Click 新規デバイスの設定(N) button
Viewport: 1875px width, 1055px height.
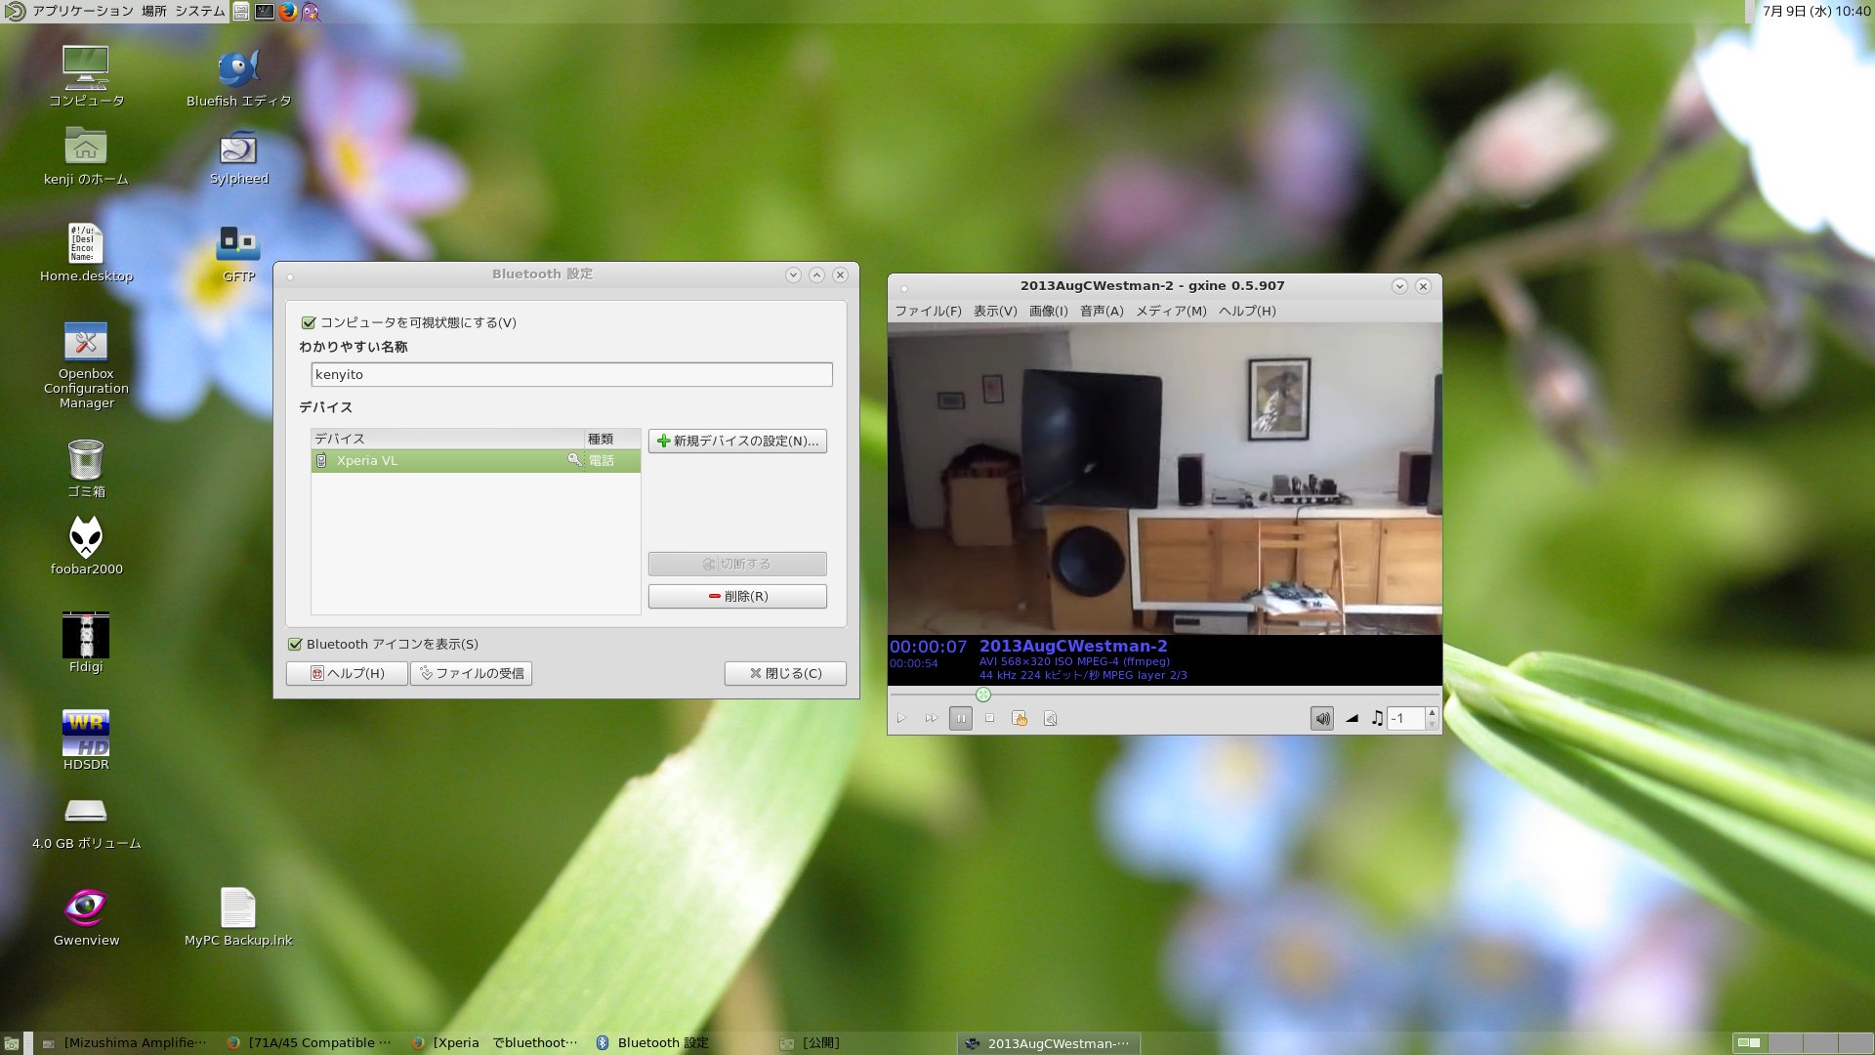(737, 442)
